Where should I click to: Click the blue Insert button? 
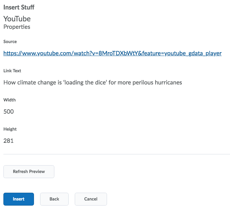[19, 199]
